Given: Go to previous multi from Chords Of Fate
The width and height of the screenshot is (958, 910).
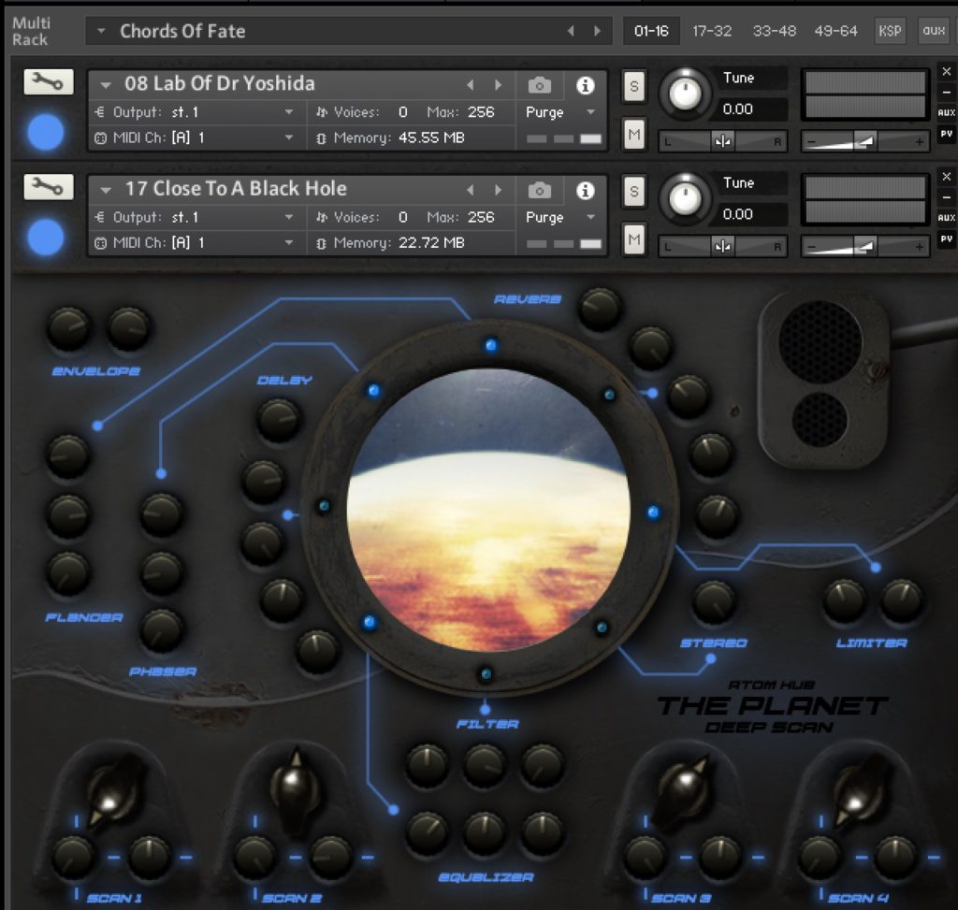Looking at the screenshot, I should pyautogui.click(x=571, y=31).
